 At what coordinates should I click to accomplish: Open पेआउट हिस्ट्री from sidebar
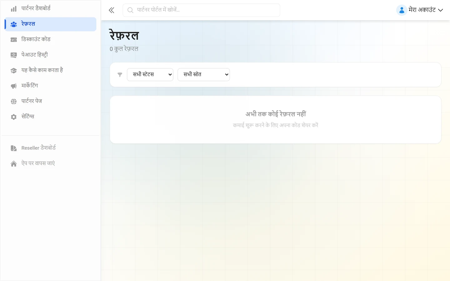(x=51, y=55)
